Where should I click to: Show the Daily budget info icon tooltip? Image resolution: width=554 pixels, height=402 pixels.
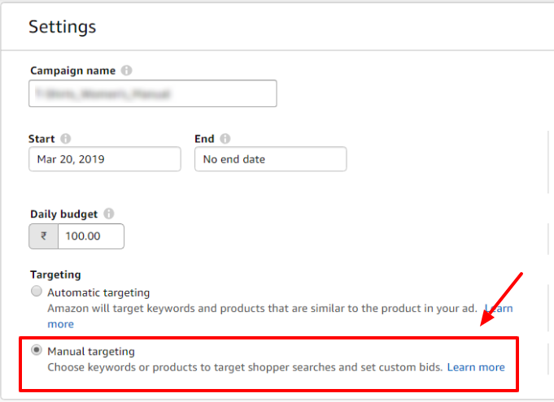(x=109, y=214)
